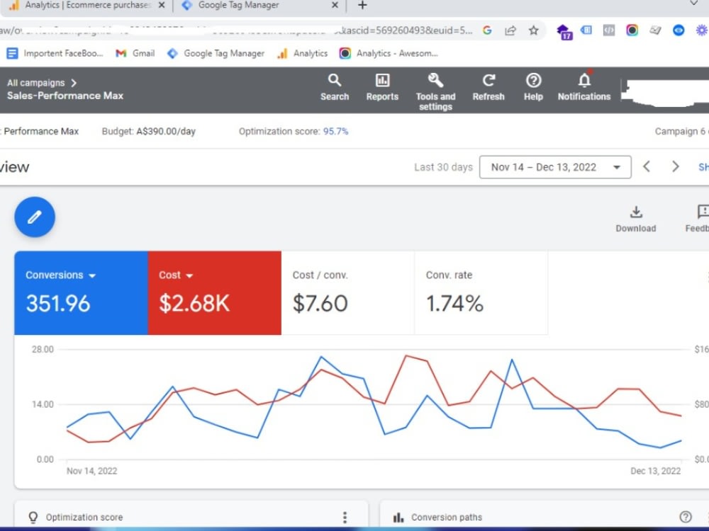The width and height of the screenshot is (709, 531).
Task: Open Analytics - Awesom... bookmark
Action: point(389,53)
